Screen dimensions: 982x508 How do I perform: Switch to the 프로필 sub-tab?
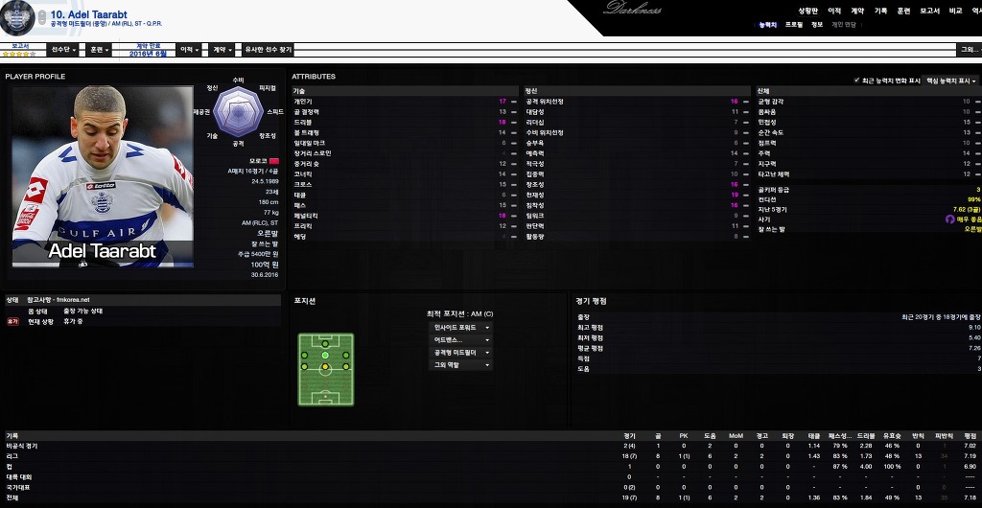(x=793, y=25)
